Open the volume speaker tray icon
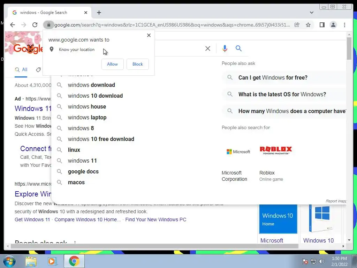Viewport: 357px width, 268px height. [322, 261]
